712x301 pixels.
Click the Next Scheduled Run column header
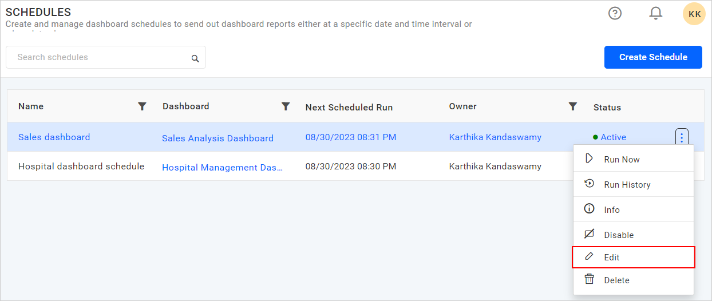[349, 107]
